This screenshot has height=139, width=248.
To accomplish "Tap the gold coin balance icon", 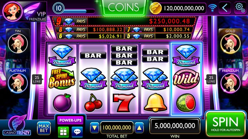I will point(155,8).
